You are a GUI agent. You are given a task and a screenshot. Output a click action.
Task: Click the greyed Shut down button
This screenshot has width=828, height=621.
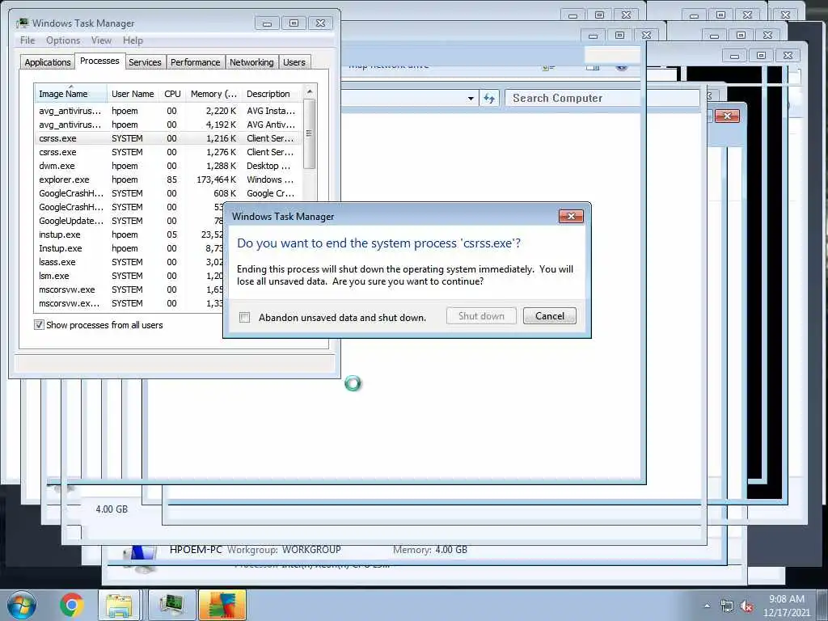(481, 316)
